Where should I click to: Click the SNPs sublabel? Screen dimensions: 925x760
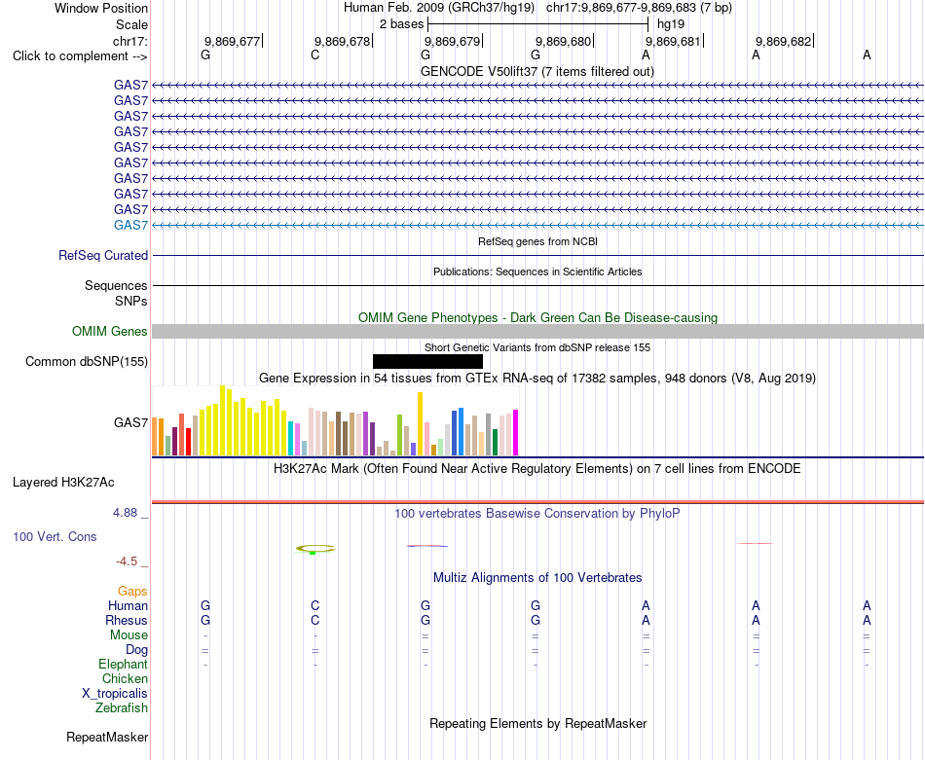pos(131,301)
